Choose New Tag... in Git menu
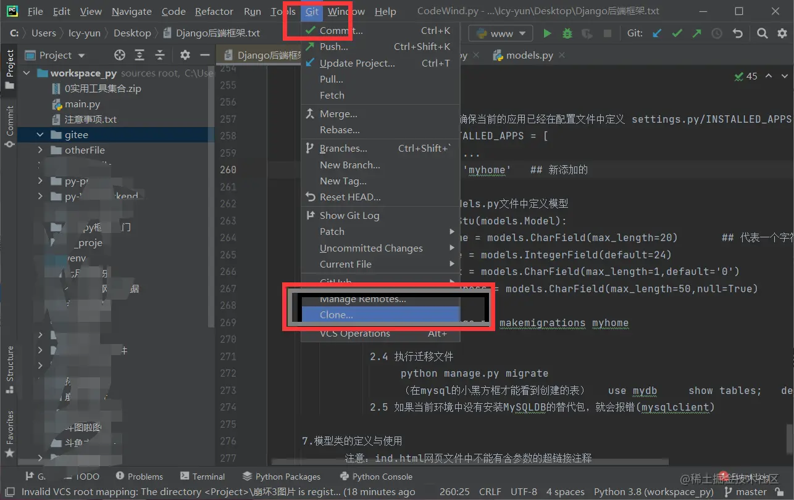 tap(380, 181)
